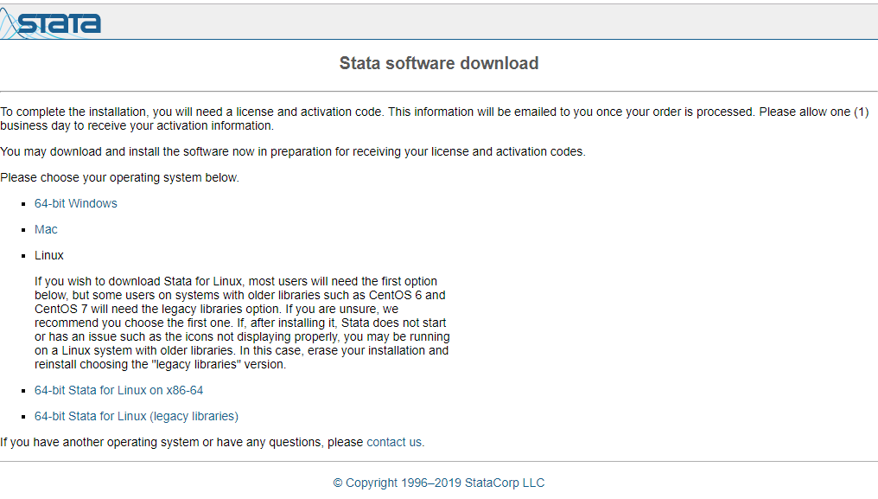Click the plain "Linux" list item text
878x499 pixels.
point(49,255)
